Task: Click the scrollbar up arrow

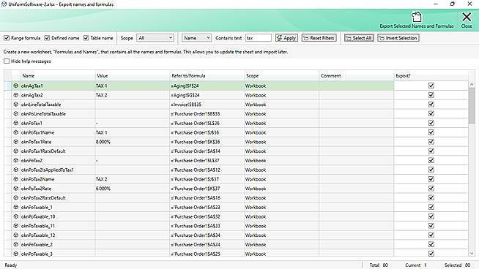Action: (x=472, y=84)
